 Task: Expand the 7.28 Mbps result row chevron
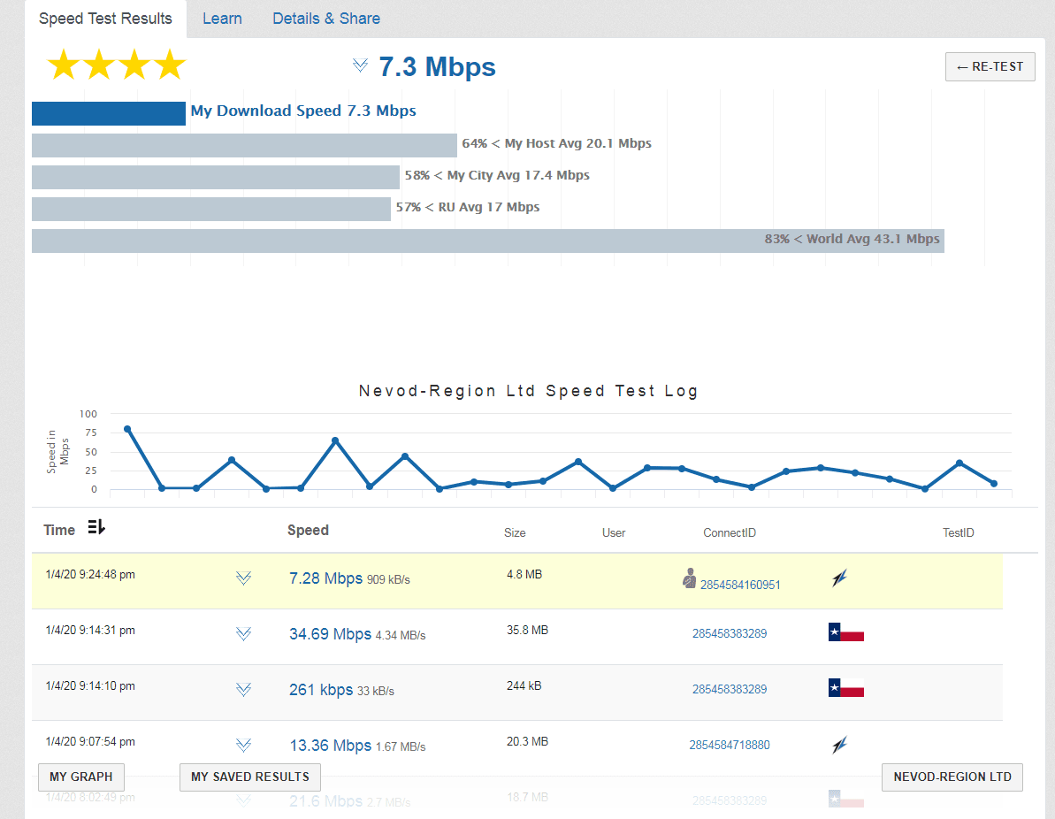click(x=243, y=578)
